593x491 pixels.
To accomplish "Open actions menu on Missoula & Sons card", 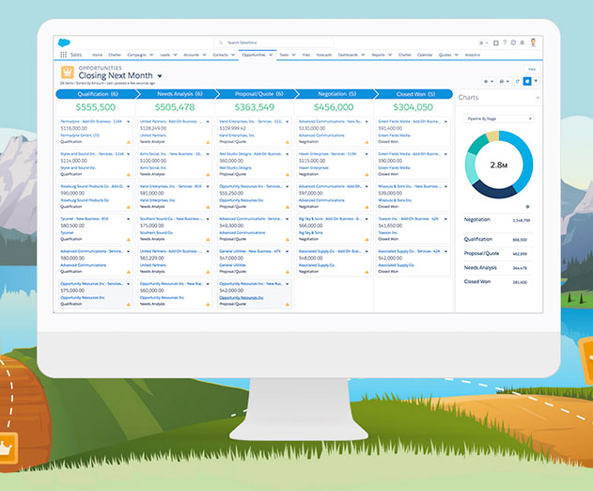I will tap(445, 186).
